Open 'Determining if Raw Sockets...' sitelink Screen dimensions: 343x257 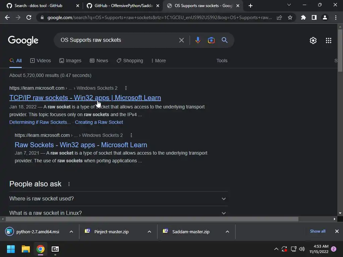point(40,122)
